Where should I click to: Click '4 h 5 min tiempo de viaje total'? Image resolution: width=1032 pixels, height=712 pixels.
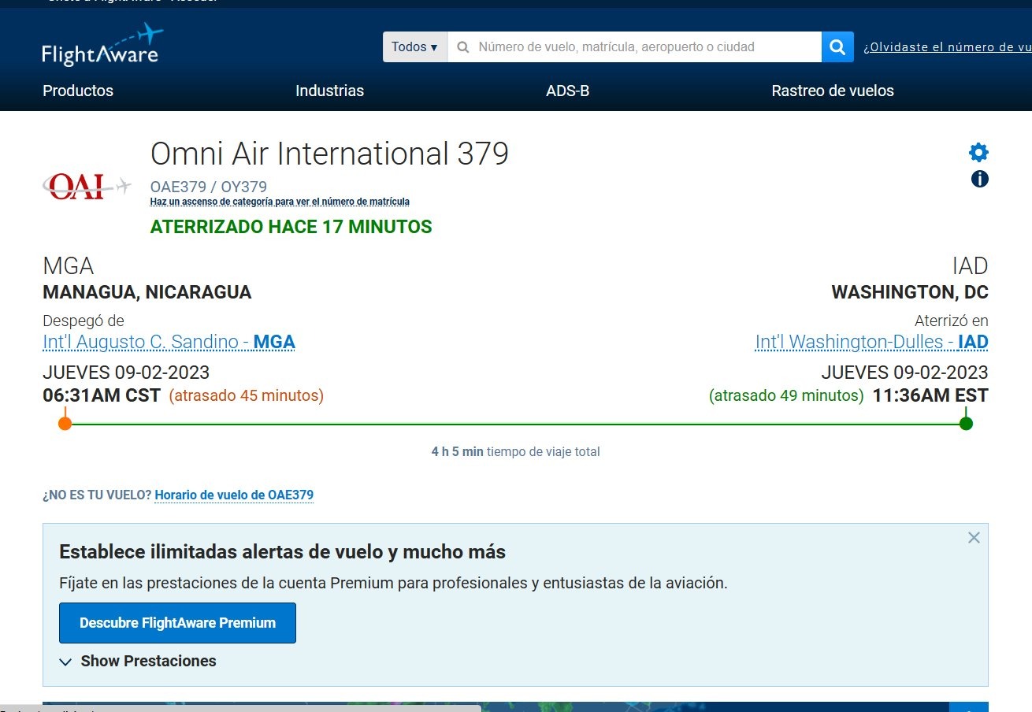tap(516, 452)
